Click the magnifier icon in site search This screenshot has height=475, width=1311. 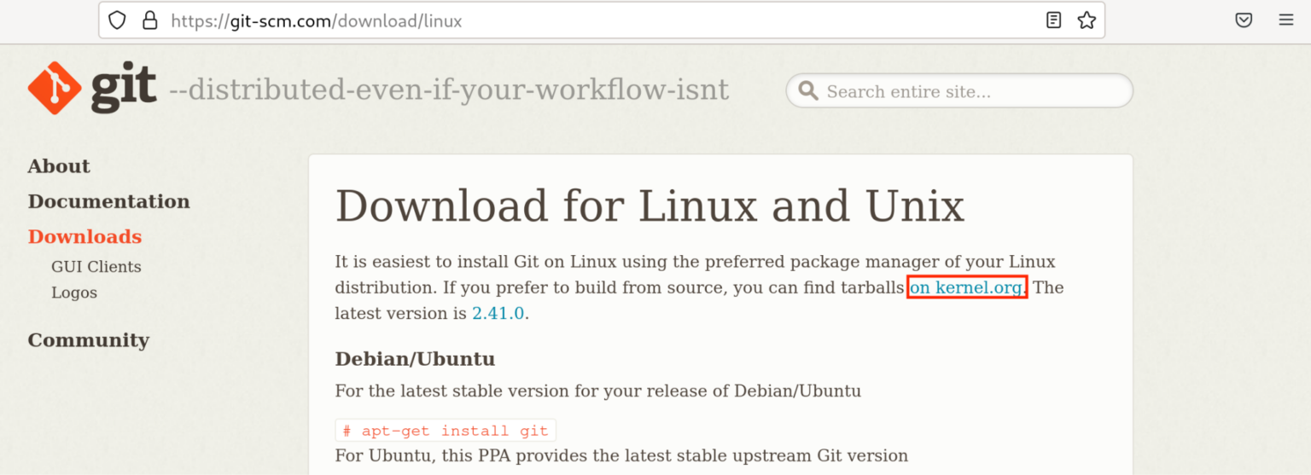coord(807,91)
